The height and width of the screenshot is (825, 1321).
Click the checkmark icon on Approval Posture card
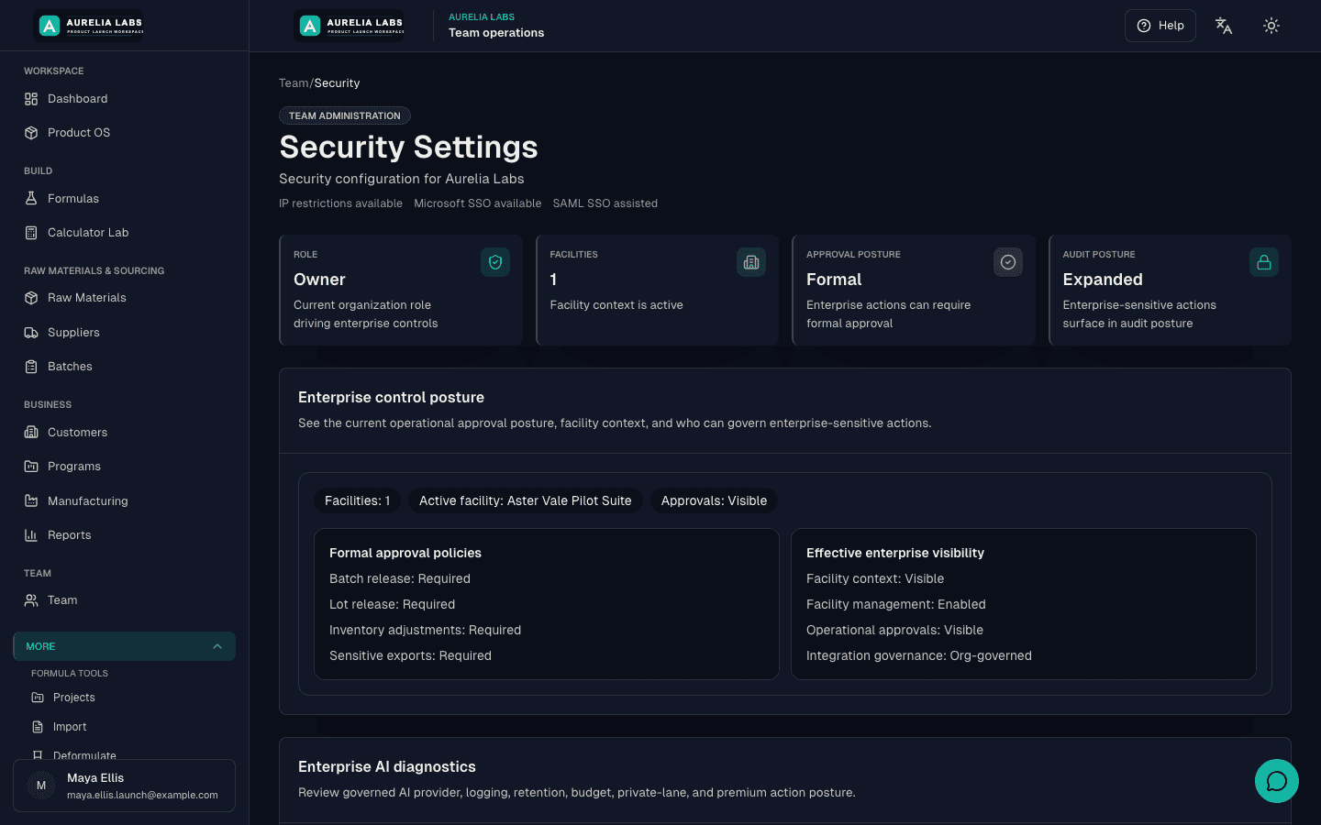click(1008, 262)
